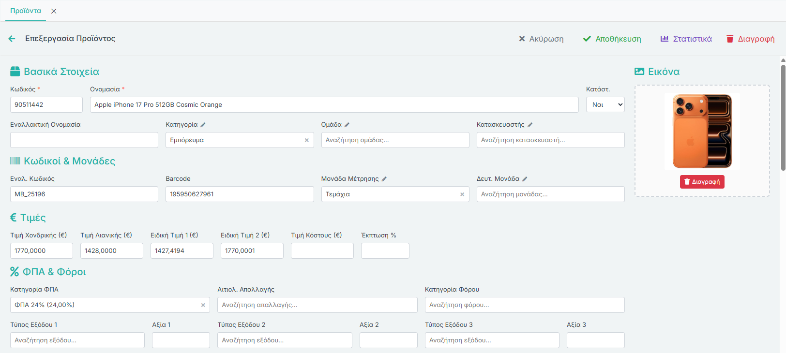
Task: Open Στατιστικά for this product
Action: [686, 39]
